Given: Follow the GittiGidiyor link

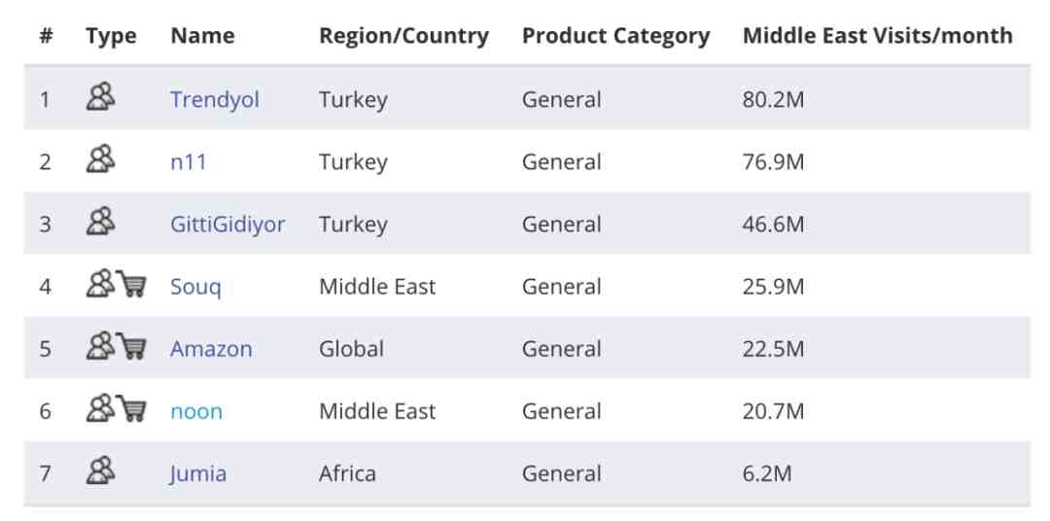Looking at the screenshot, I should click(227, 225).
